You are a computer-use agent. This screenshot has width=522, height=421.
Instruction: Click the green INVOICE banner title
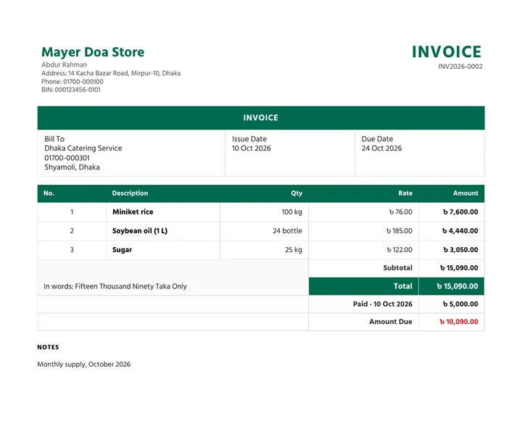[x=261, y=118]
